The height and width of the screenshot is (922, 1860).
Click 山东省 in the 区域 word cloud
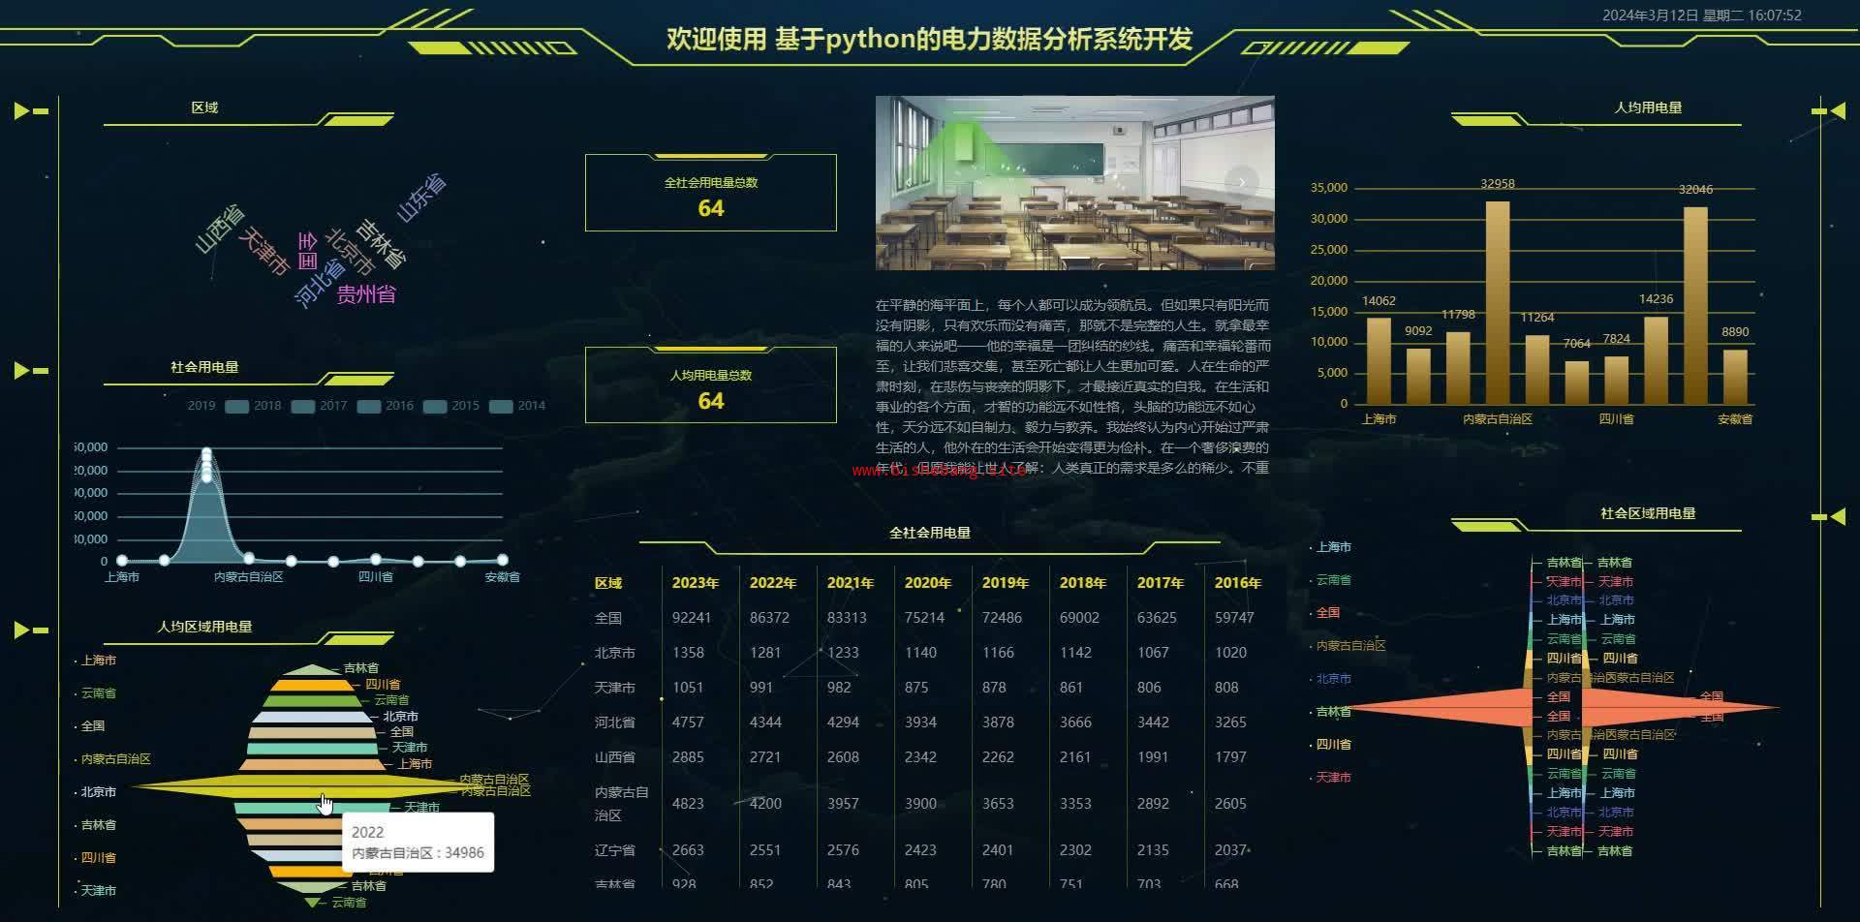[421, 198]
